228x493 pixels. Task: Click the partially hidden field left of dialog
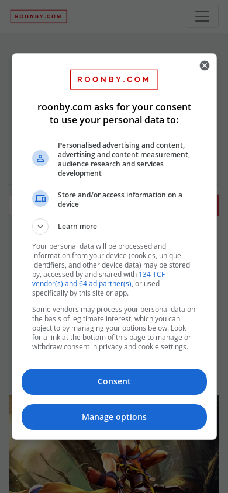point(11,205)
